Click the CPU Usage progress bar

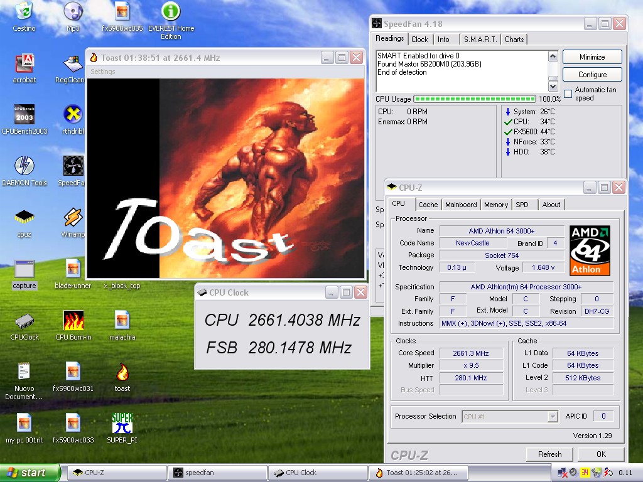point(475,99)
